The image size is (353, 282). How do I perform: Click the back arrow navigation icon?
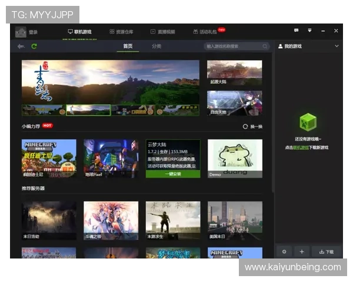[21, 46]
